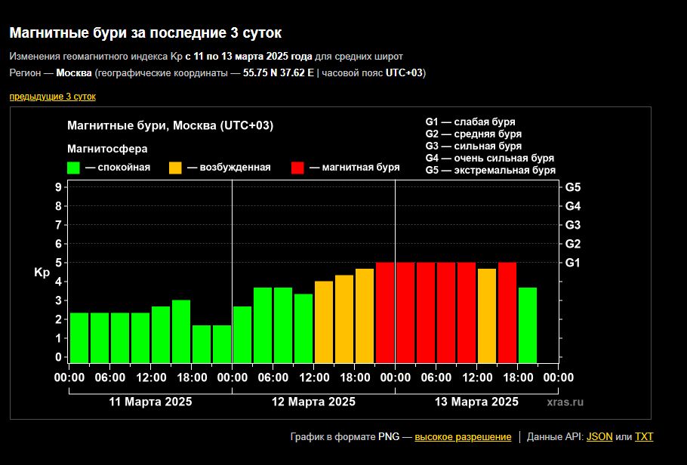This screenshot has height=465, width=687.
Task: Click the green 'спокойная' legend swatch
Action: 73,168
